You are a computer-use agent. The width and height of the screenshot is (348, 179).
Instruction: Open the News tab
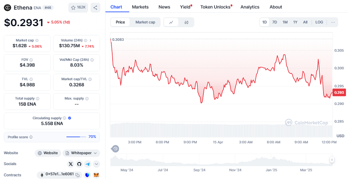pyautogui.click(x=164, y=7)
